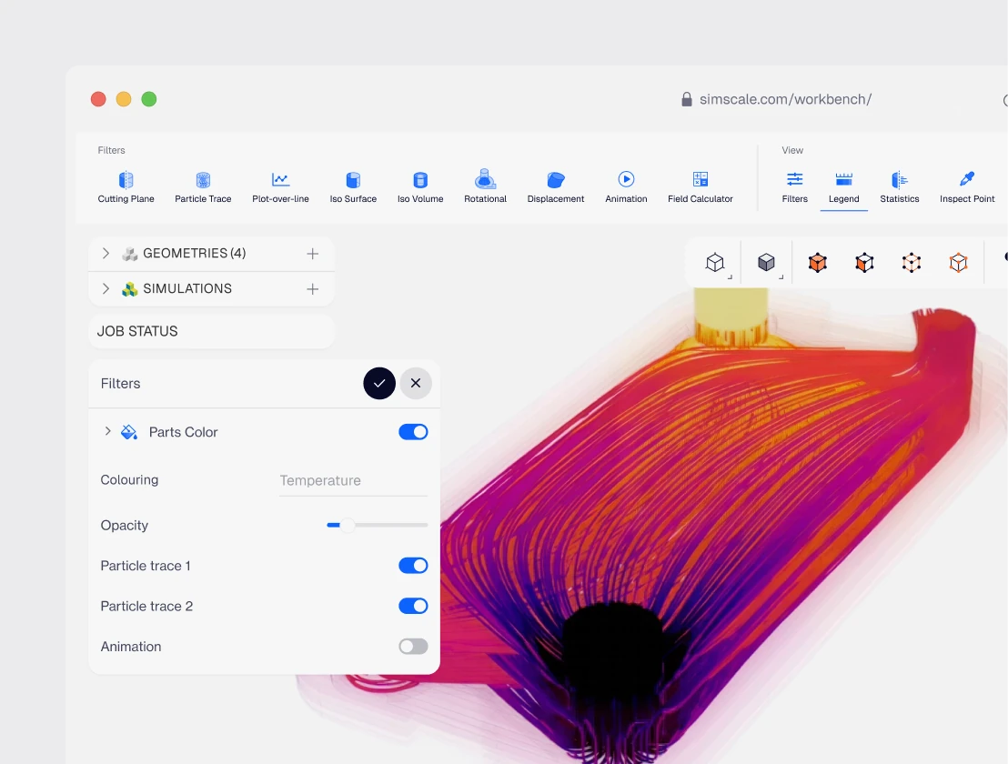Click the green maximize window button
Viewport: 1008px width, 764px height.
click(149, 99)
